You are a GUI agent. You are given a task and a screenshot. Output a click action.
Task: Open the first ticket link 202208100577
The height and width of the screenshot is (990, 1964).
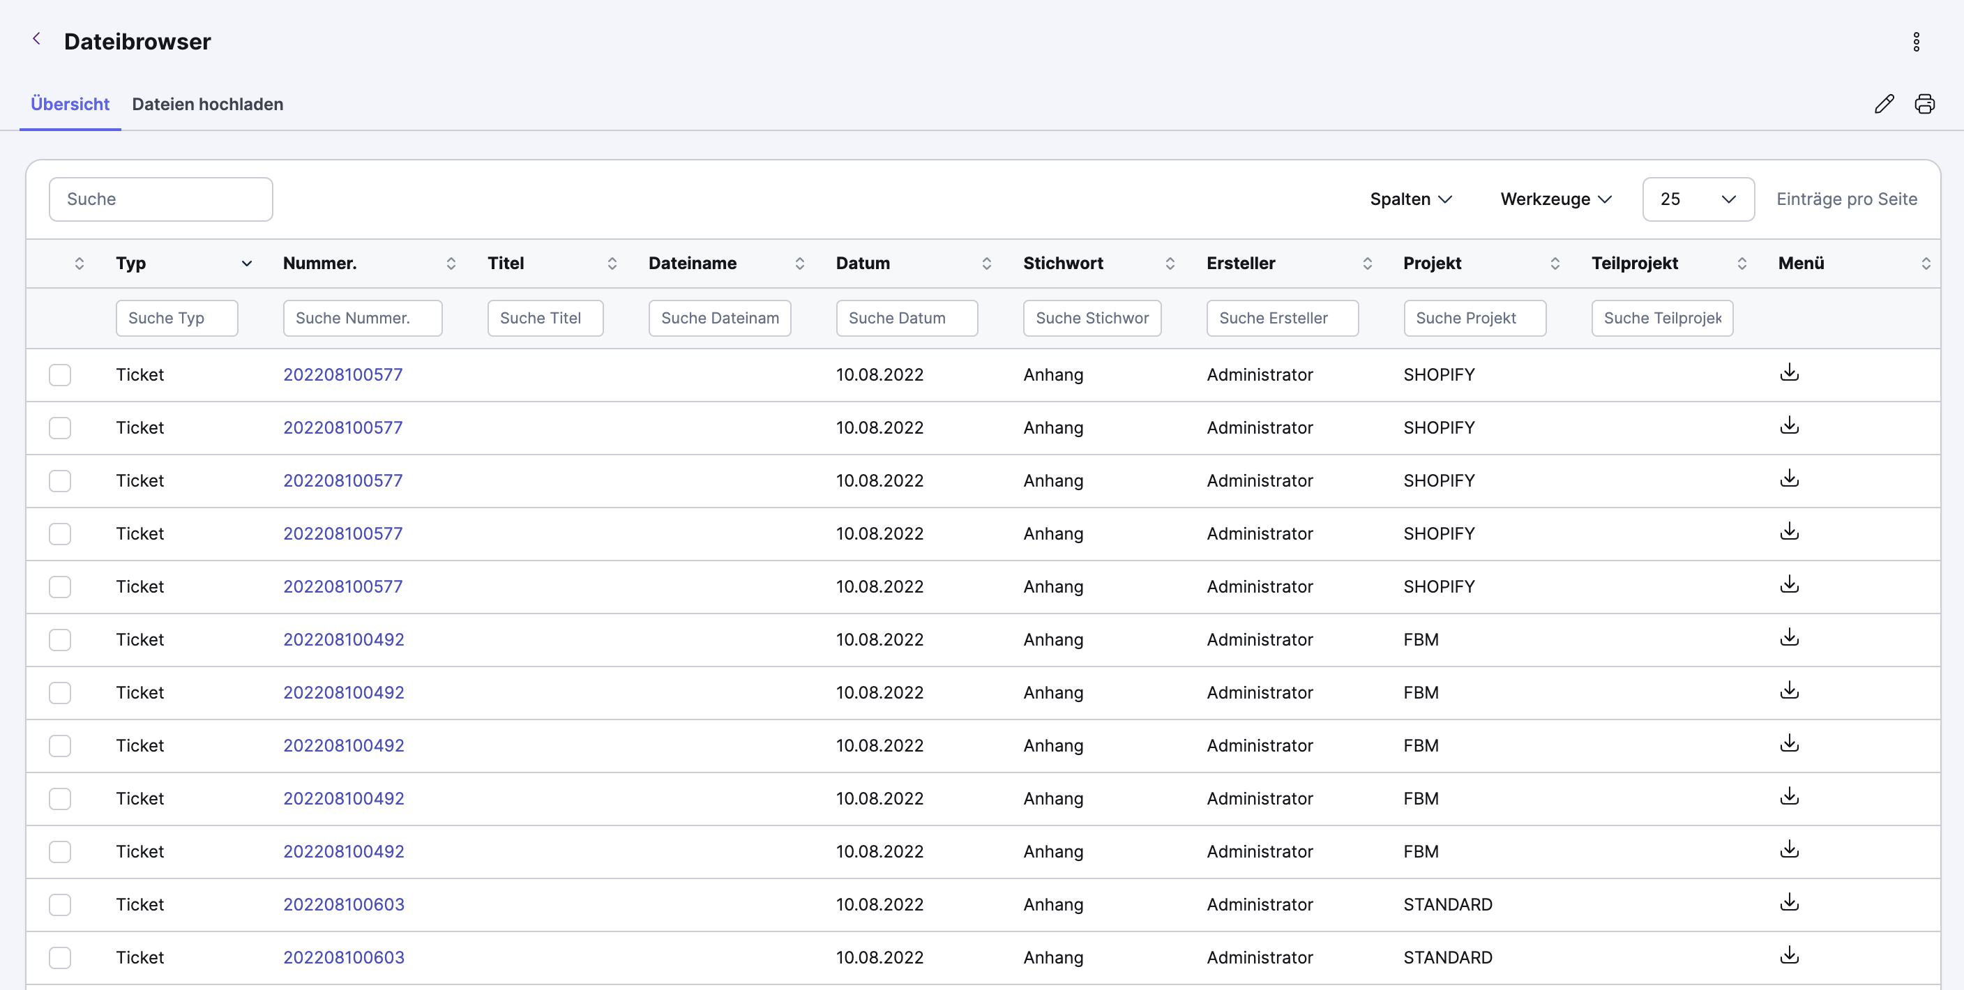pyautogui.click(x=343, y=375)
